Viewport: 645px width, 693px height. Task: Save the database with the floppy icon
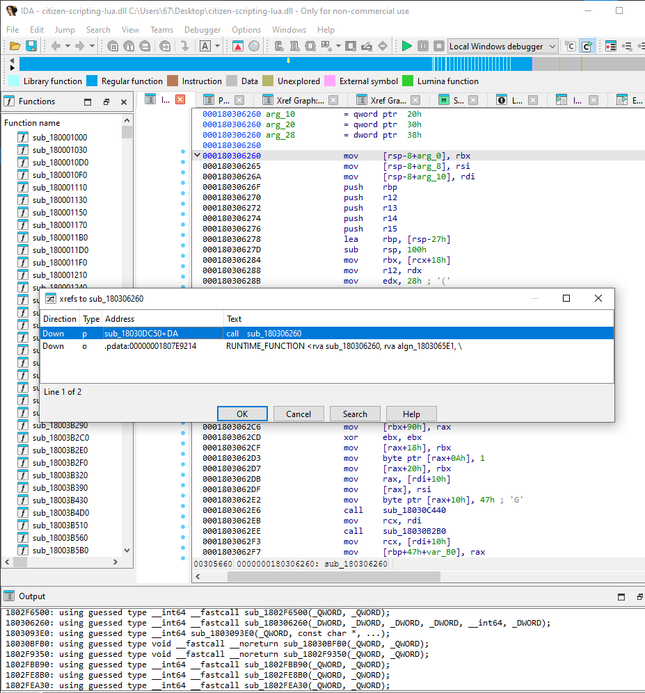(31, 46)
